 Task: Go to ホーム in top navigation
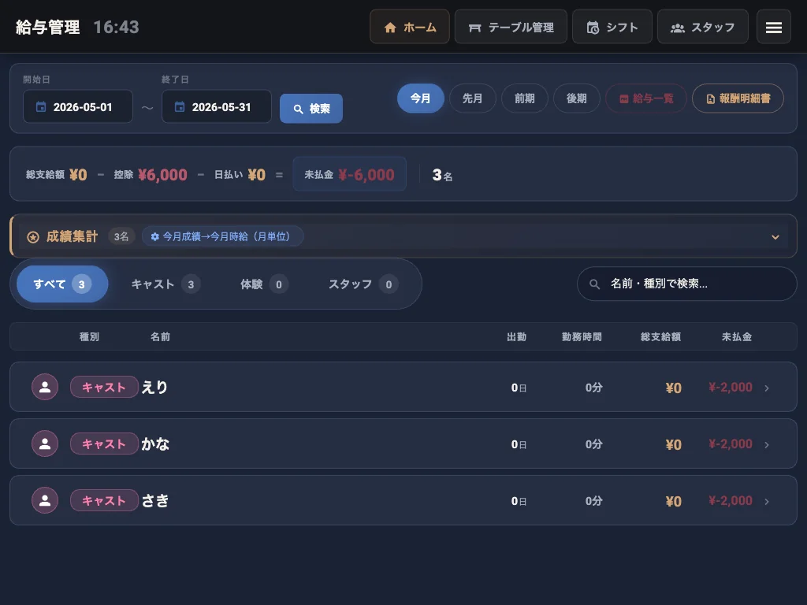(x=410, y=27)
